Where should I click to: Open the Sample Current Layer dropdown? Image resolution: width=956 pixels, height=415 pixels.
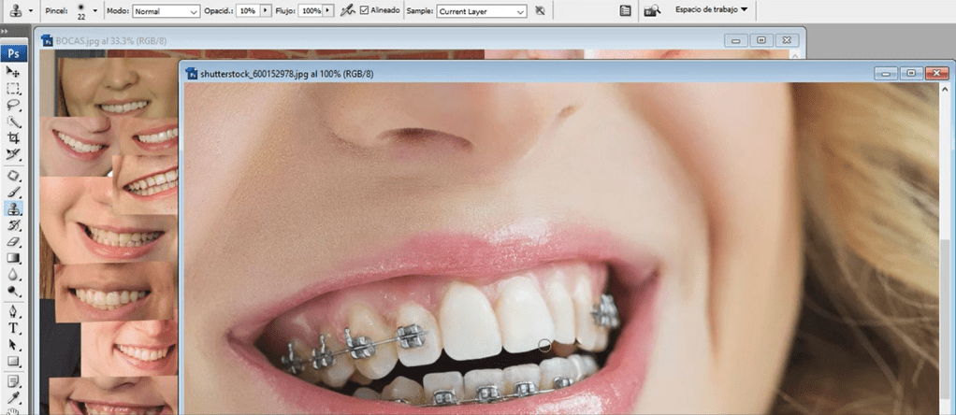coord(481,11)
